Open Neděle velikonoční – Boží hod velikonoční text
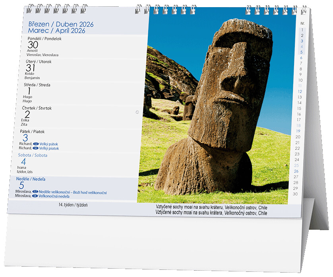The width and height of the screenshot is (333, 277). 73,192
